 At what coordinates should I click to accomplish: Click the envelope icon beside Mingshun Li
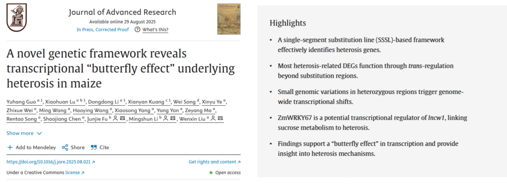point(173,119)
